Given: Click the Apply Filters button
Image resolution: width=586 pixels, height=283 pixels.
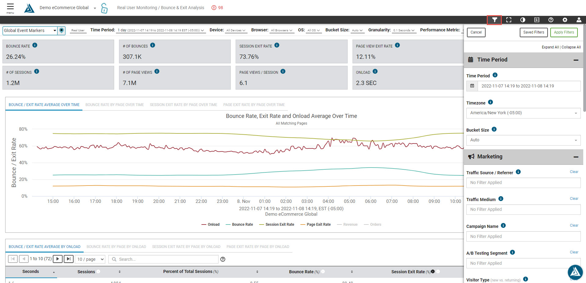Looking at the screenshot, I should (x=564, y=32).
